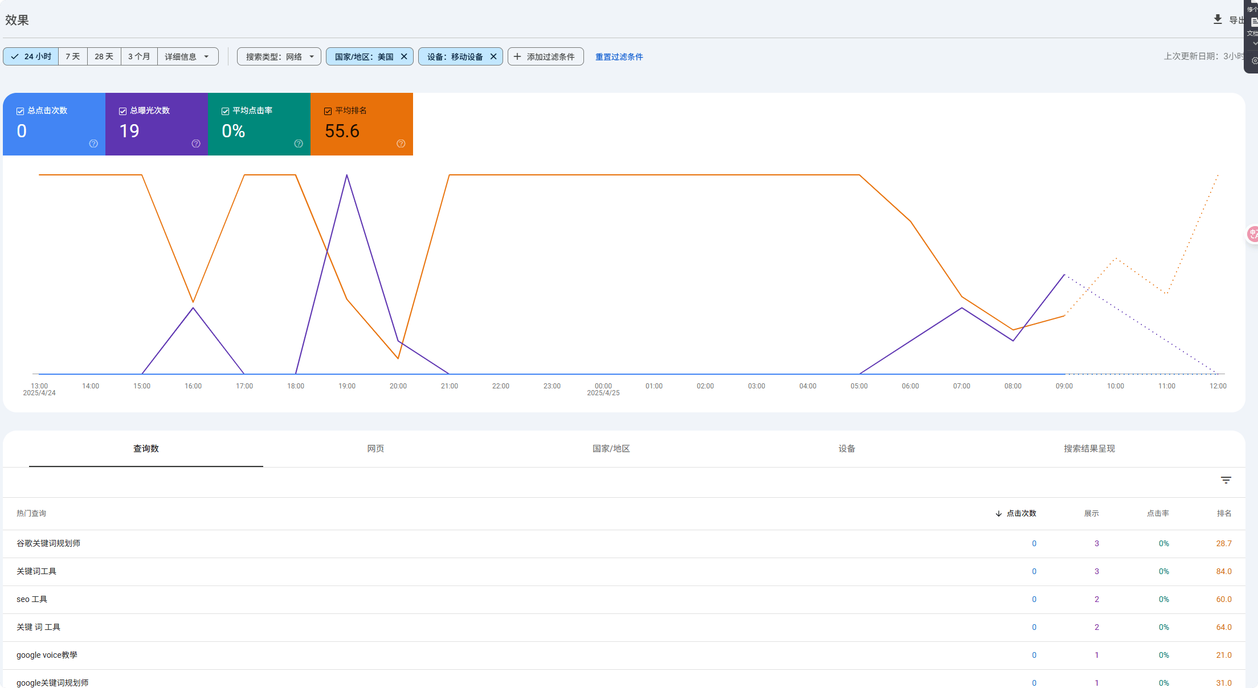Viewport: 1258px width, 688px height.
Task: Open the 详细信息 date dropdown
Action: [188, 56]
